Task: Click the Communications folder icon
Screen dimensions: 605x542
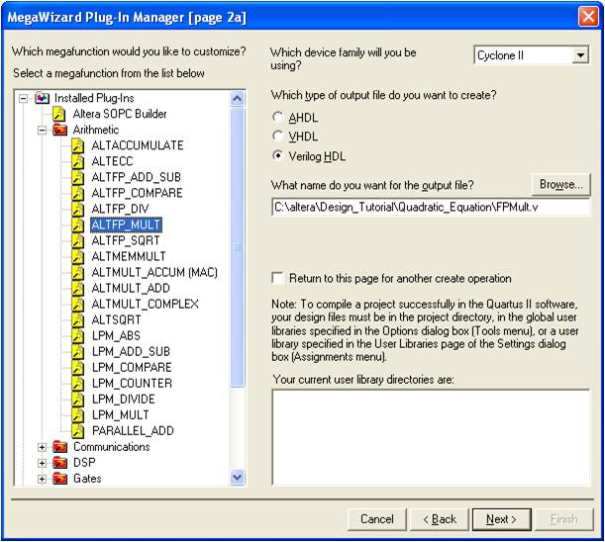Action: (59, 447)
